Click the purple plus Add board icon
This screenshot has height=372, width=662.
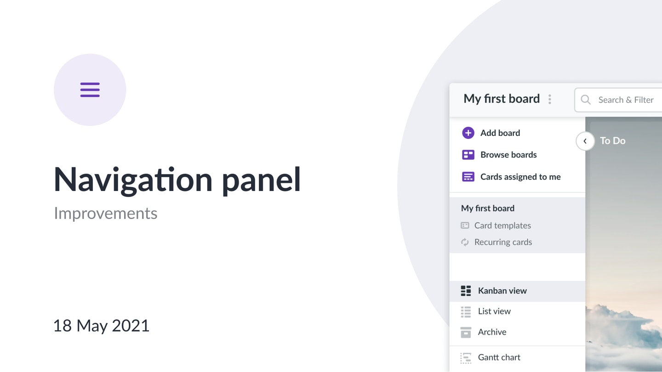468,133
